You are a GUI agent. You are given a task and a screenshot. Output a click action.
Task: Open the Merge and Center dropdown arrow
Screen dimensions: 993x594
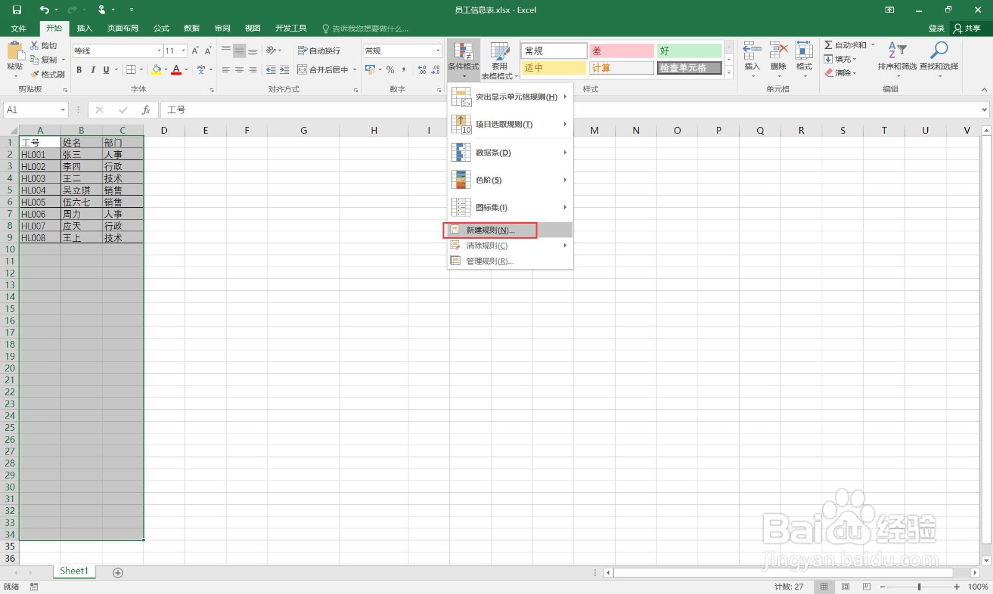(x=355, y=69)
